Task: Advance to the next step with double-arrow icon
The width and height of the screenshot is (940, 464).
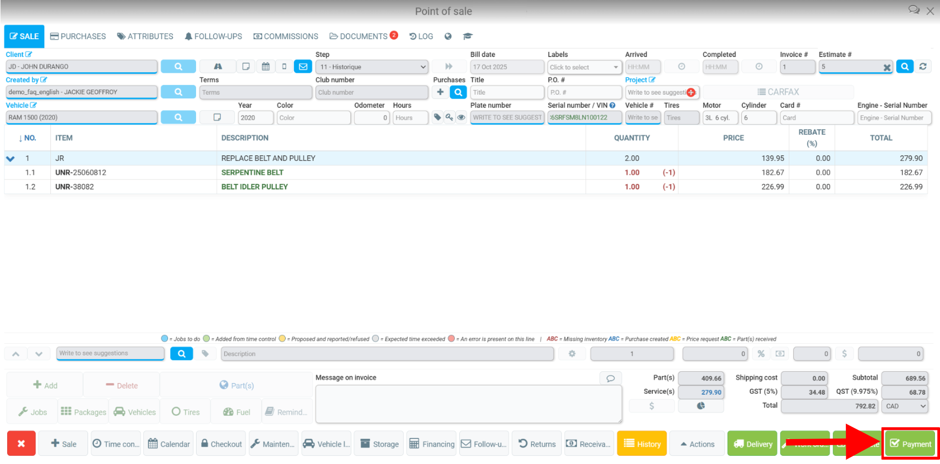Action: coord(449,67)
